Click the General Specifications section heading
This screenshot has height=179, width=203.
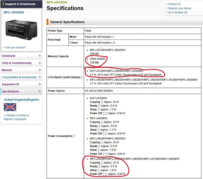click(x=67, y=22)
